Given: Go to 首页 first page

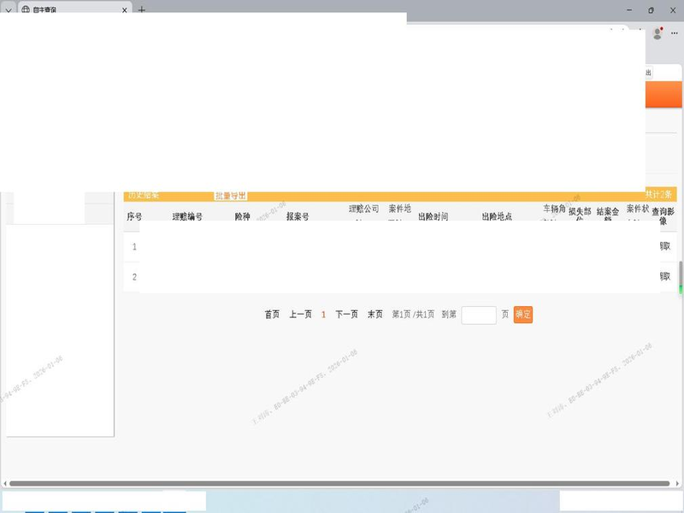Looking at the screenshot, I should pyautogui.click(x=272, y=315).
